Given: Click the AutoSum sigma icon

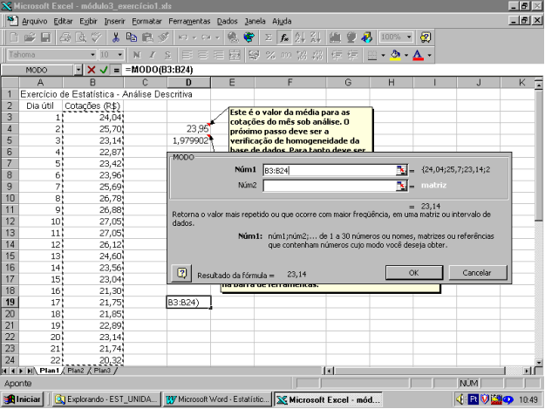Looking at the screenshot, I should coord(268,37).
